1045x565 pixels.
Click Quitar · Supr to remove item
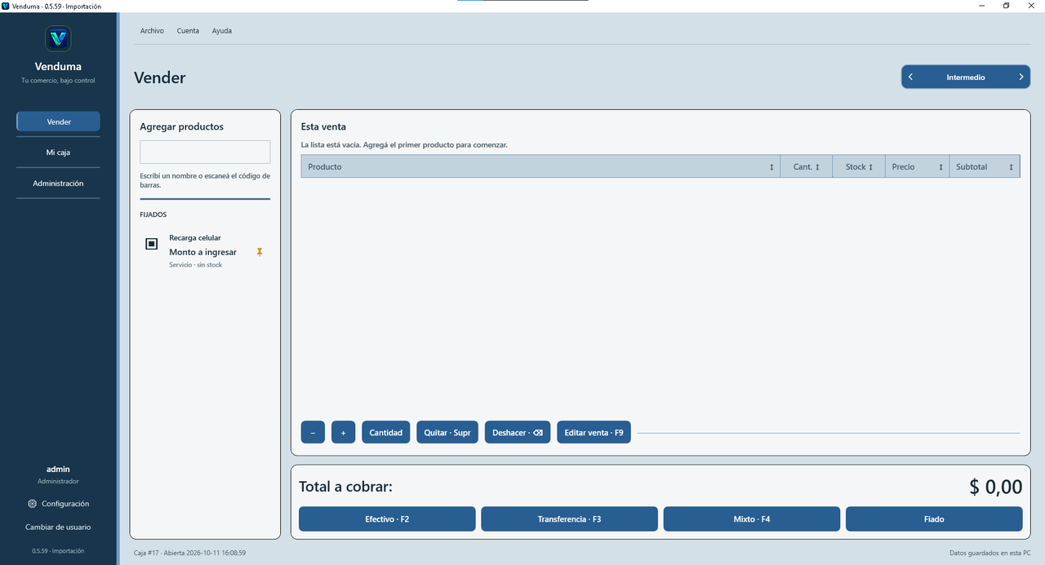tap(447, 432)
